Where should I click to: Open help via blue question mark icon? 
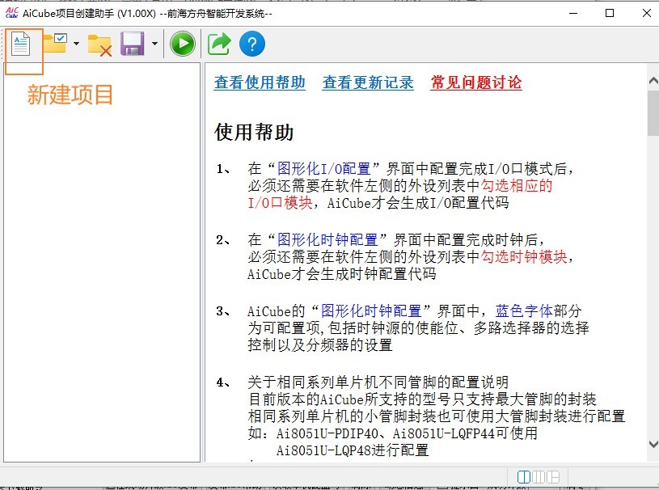(x=252, y=44)
